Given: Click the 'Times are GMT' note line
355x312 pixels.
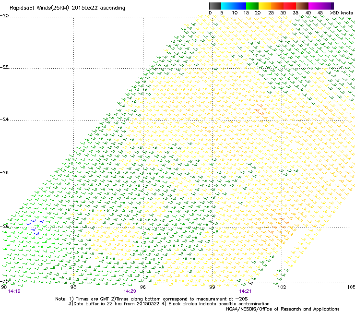Looking at the screenshot, I should 151,299.
